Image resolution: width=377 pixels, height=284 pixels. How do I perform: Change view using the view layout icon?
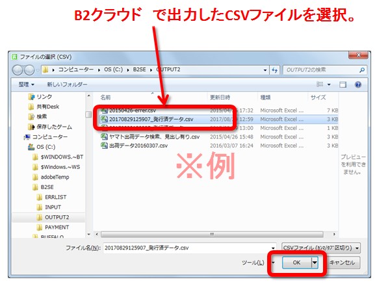click(320, 84)
